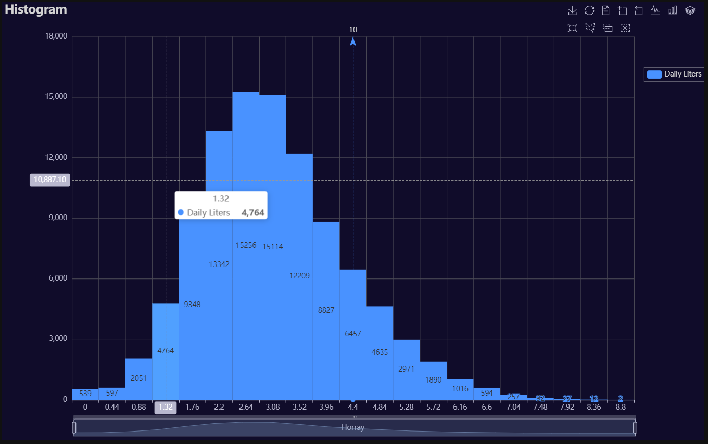This screenshot has height=444, width=708.
Task: Click the restore refresh icon
Action: tap(589, 10)
